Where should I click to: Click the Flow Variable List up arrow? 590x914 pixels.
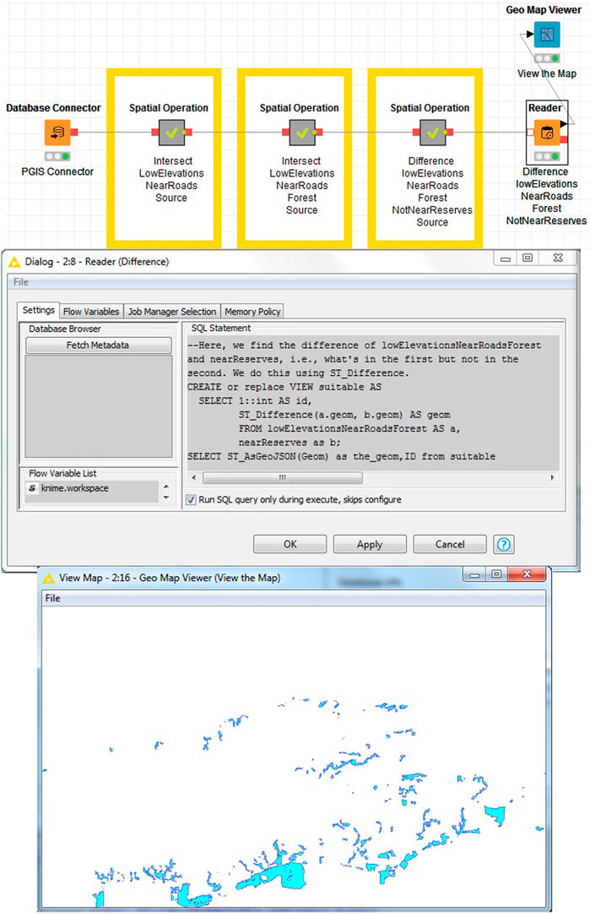coord(166,487)
